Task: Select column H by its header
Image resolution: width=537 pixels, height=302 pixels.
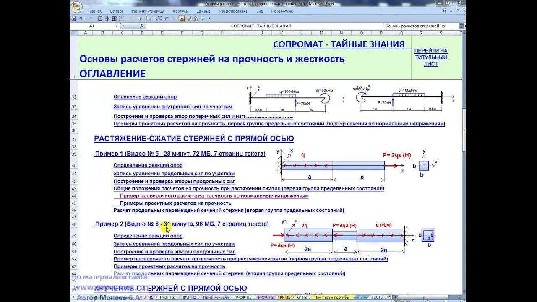Action: (x=222, y=33)
